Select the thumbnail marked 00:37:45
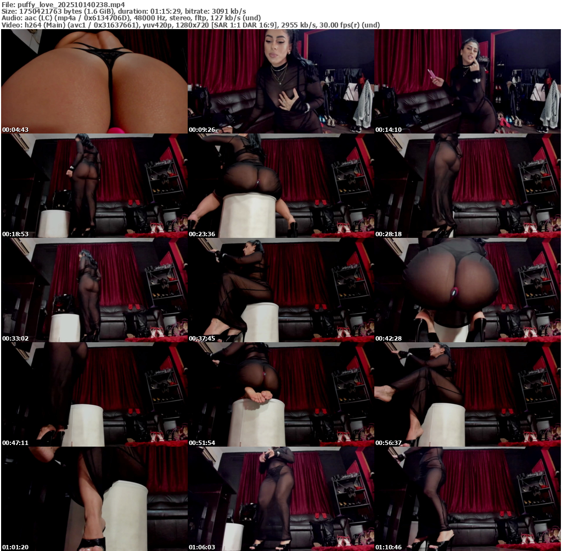Screen dimensions: 562x551 pos(281,290)
